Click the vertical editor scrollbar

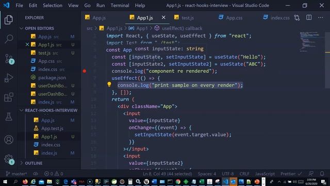pyautogui.click(x=327, y=60)
